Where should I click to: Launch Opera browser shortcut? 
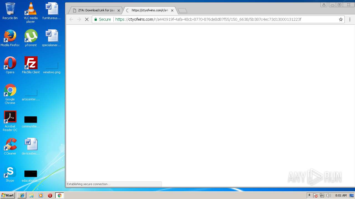[x=10, y=65]
